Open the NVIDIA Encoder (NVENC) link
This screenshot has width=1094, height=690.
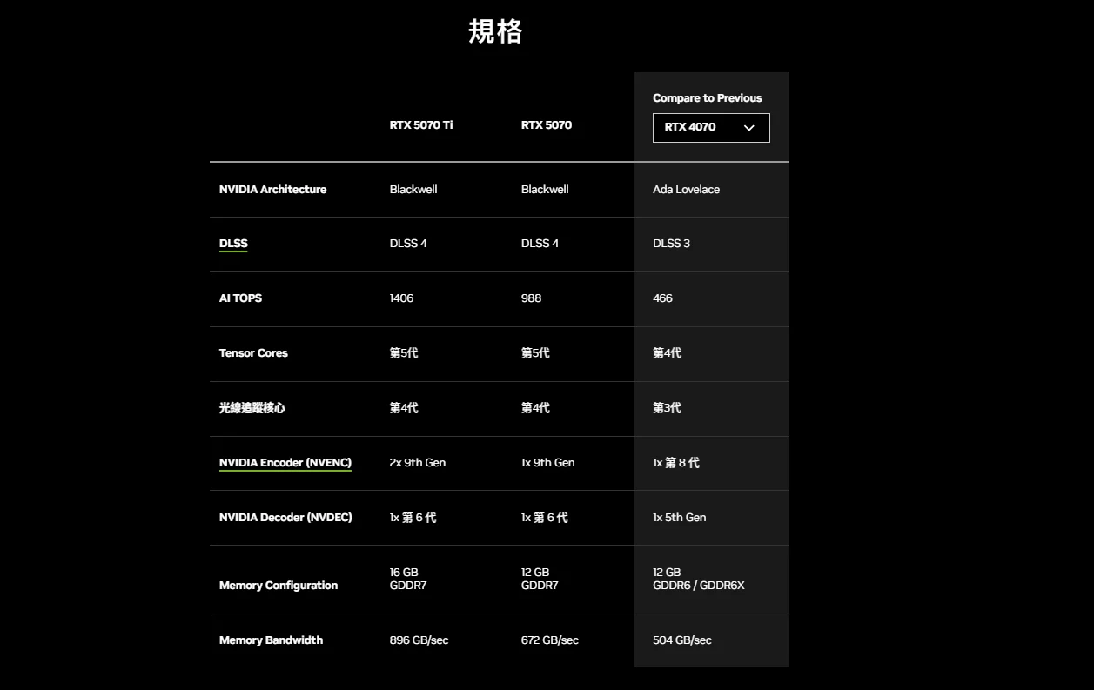285,463
